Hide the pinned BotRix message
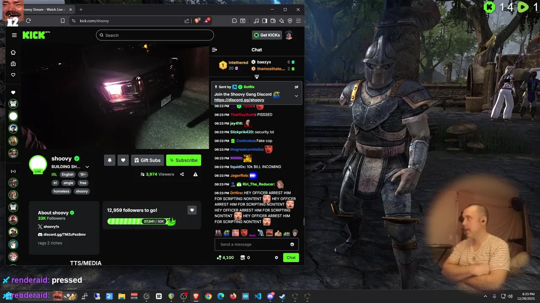This screenshot has height=303, width=540. tap(296, 87)
